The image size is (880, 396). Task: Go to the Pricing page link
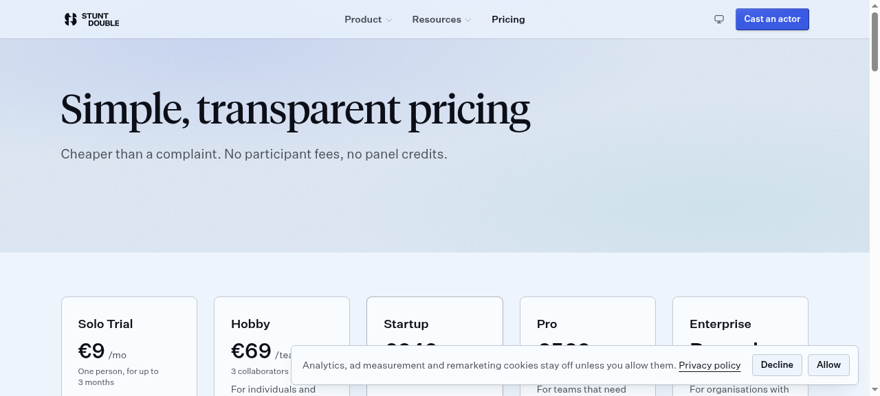(x=508, y=19)
